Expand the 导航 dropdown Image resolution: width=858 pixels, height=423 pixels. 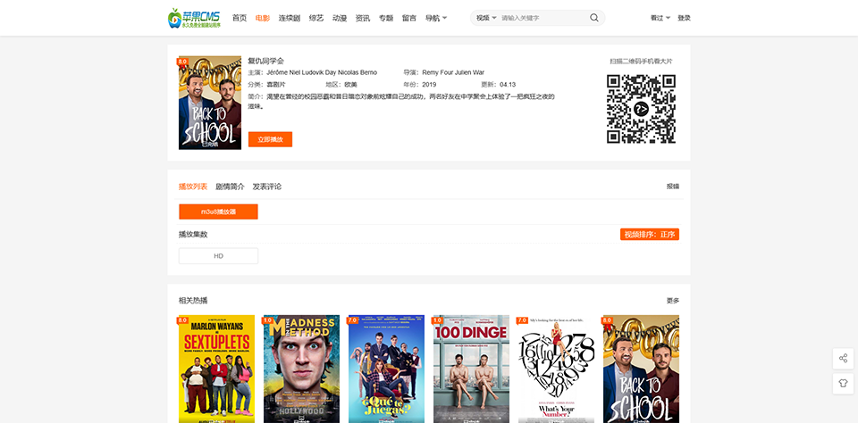(436, 18)
